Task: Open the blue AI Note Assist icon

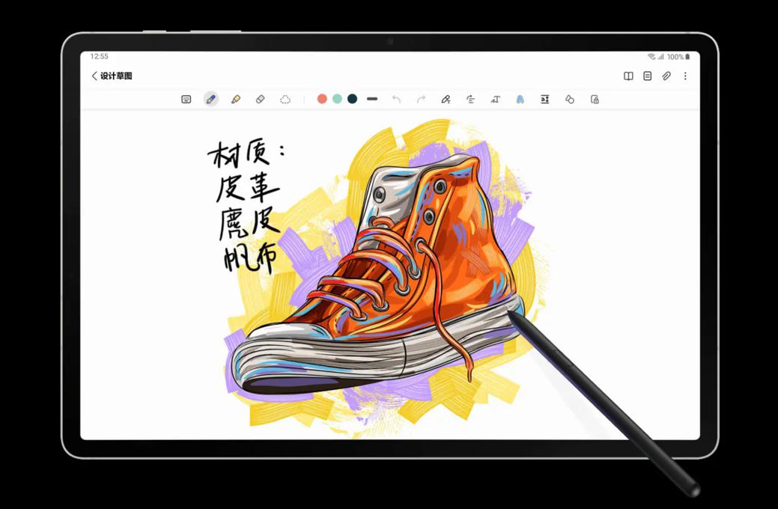Action: (x=520, y=100)
